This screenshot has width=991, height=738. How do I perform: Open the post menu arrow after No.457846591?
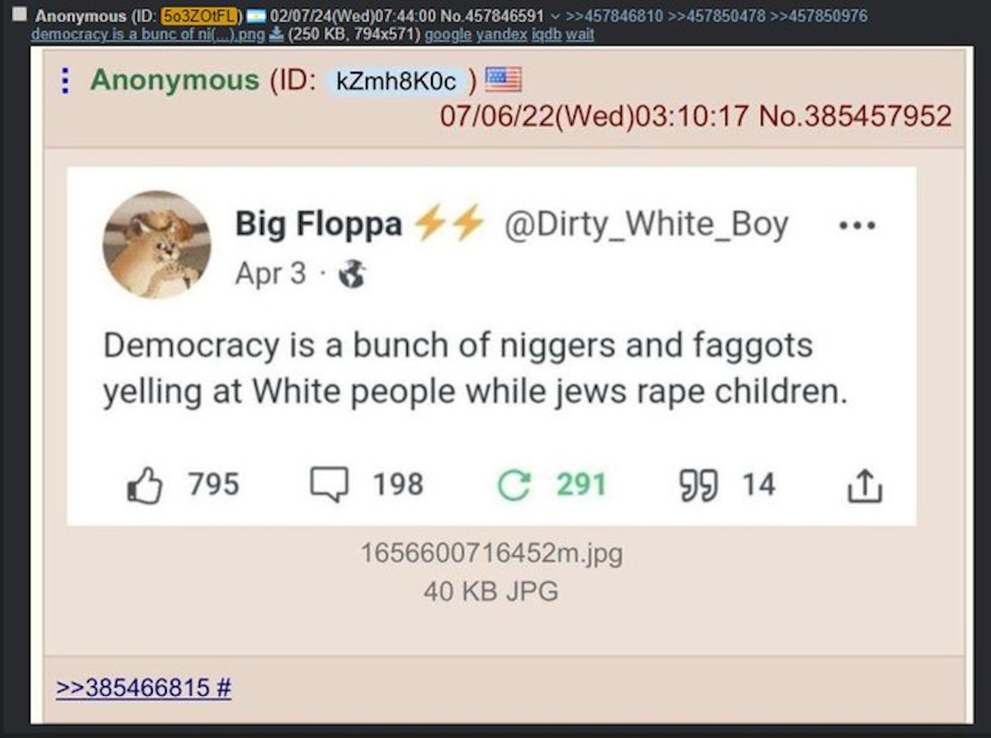555,16
